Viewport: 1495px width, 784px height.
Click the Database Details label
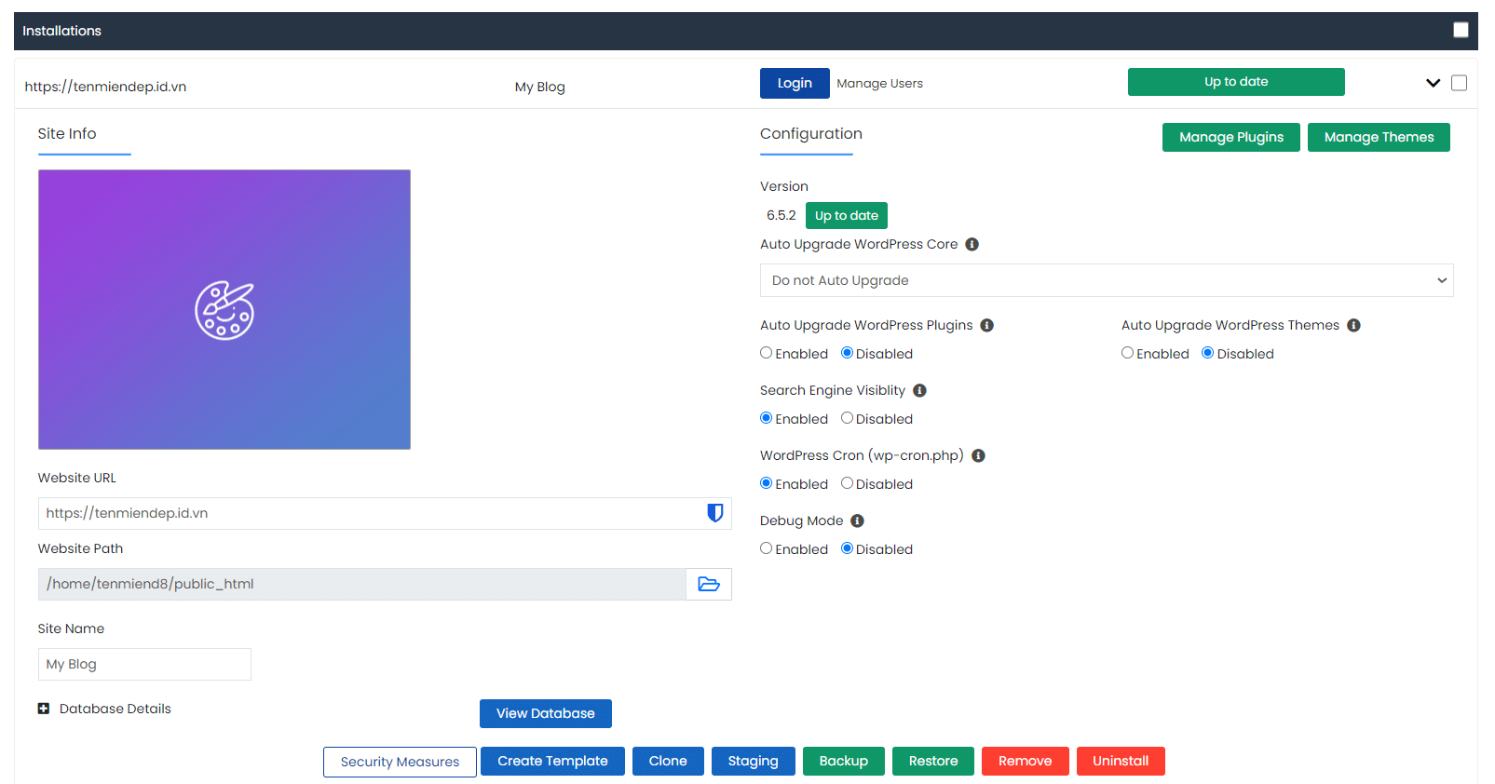pos(116,709)
